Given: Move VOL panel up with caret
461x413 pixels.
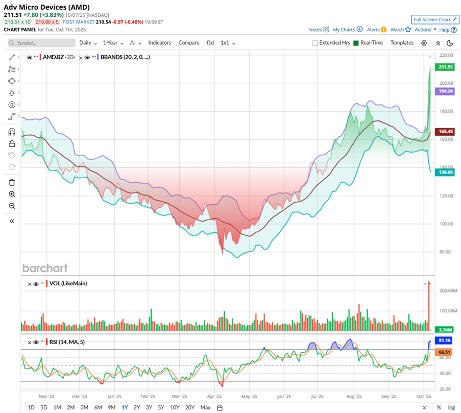Looking at the screenshot, I should click(x=425, y=284).
